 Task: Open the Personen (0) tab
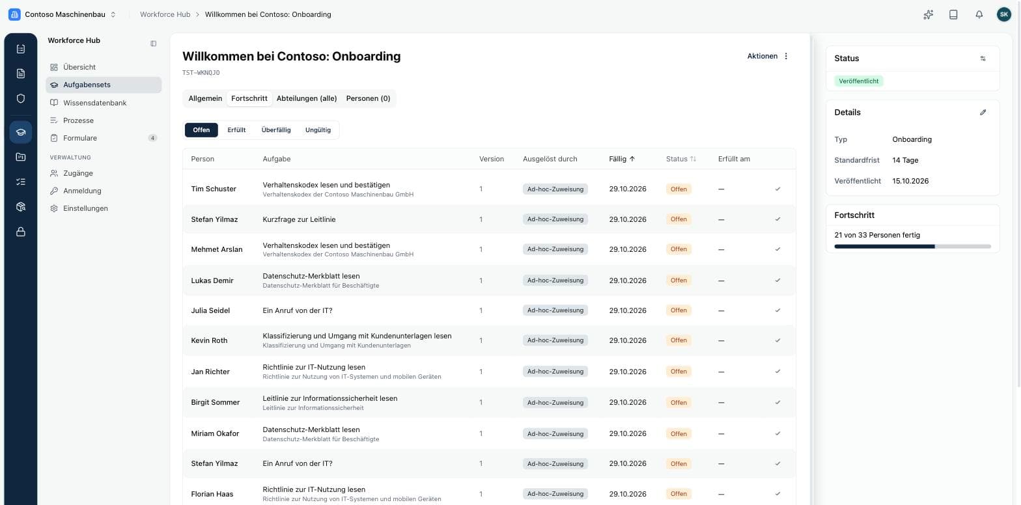click(368, 98)
